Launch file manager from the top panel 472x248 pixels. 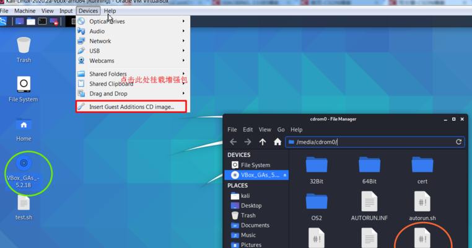point(31,22)
